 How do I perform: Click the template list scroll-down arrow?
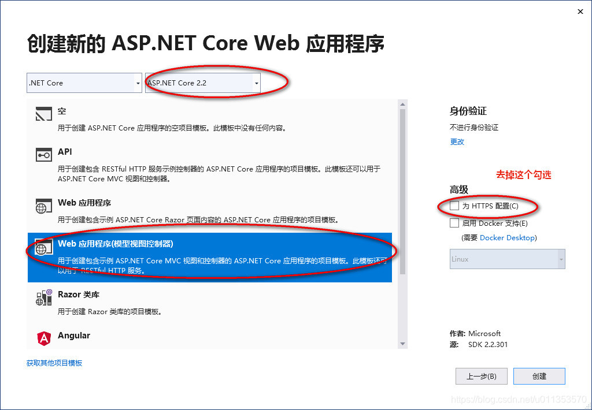pos(402,344)
